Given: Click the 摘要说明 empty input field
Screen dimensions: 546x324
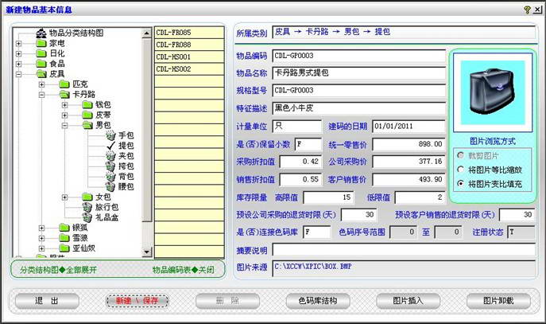Looking at the screenshot, I should click(404, 250).
